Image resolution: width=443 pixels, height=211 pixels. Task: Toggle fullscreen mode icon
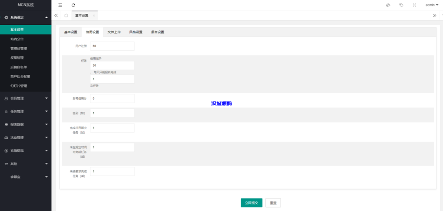click(414, 5)
